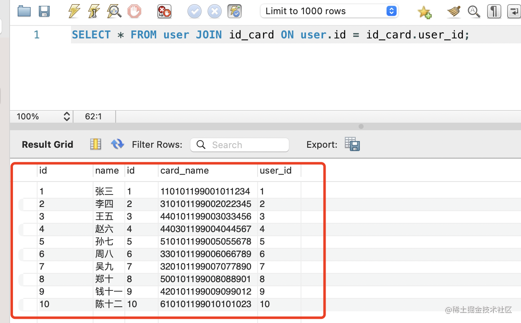Viewport: 521px width, 323px height.
Task: Toggle word wrapping icon in the toolbar
Action: 513,11
